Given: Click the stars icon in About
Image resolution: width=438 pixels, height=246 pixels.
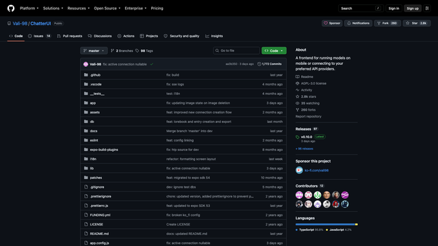Looking at the screenshot, I should pos(298,96).
